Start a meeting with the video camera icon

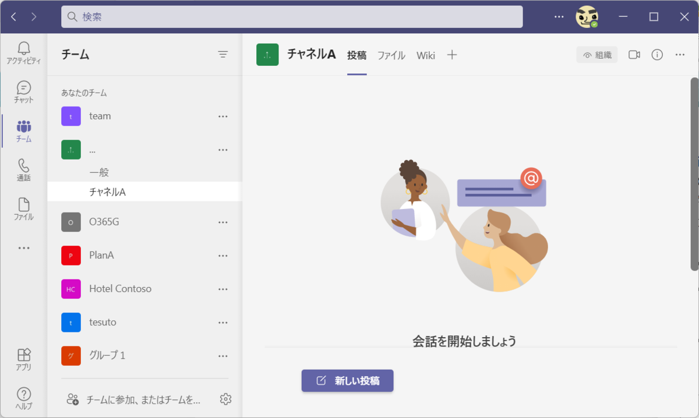pyautogui.click(x=634, y=55)
